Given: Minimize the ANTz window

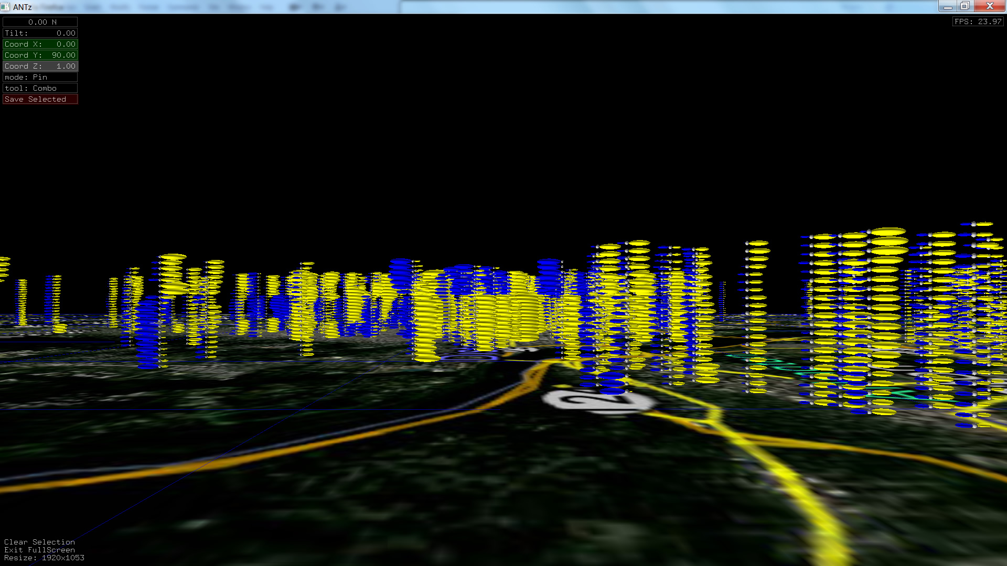Looking at the screenshot, I should click(x=947, y=6).
